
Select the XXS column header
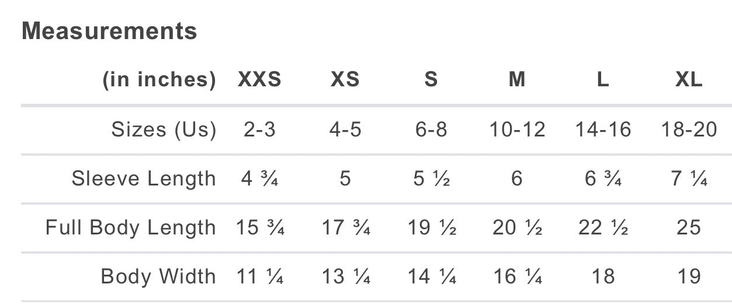point(259,79)
